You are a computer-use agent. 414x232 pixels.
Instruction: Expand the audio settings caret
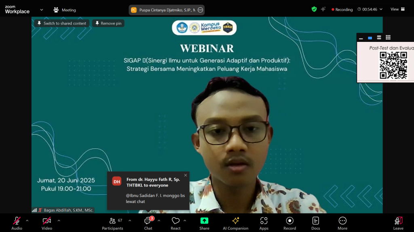27,220
